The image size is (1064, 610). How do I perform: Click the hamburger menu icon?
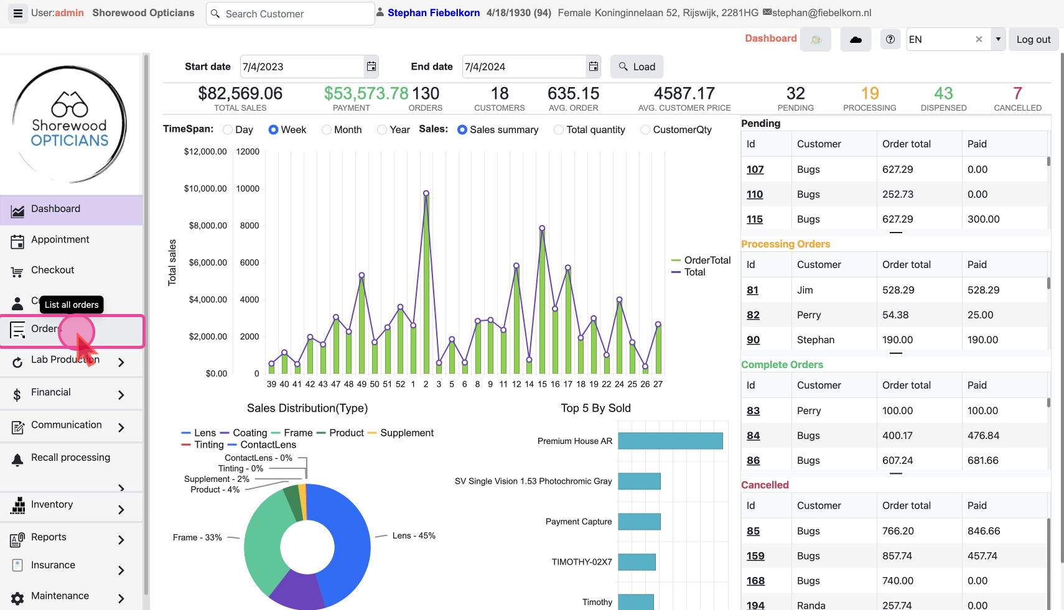(18, 13)
